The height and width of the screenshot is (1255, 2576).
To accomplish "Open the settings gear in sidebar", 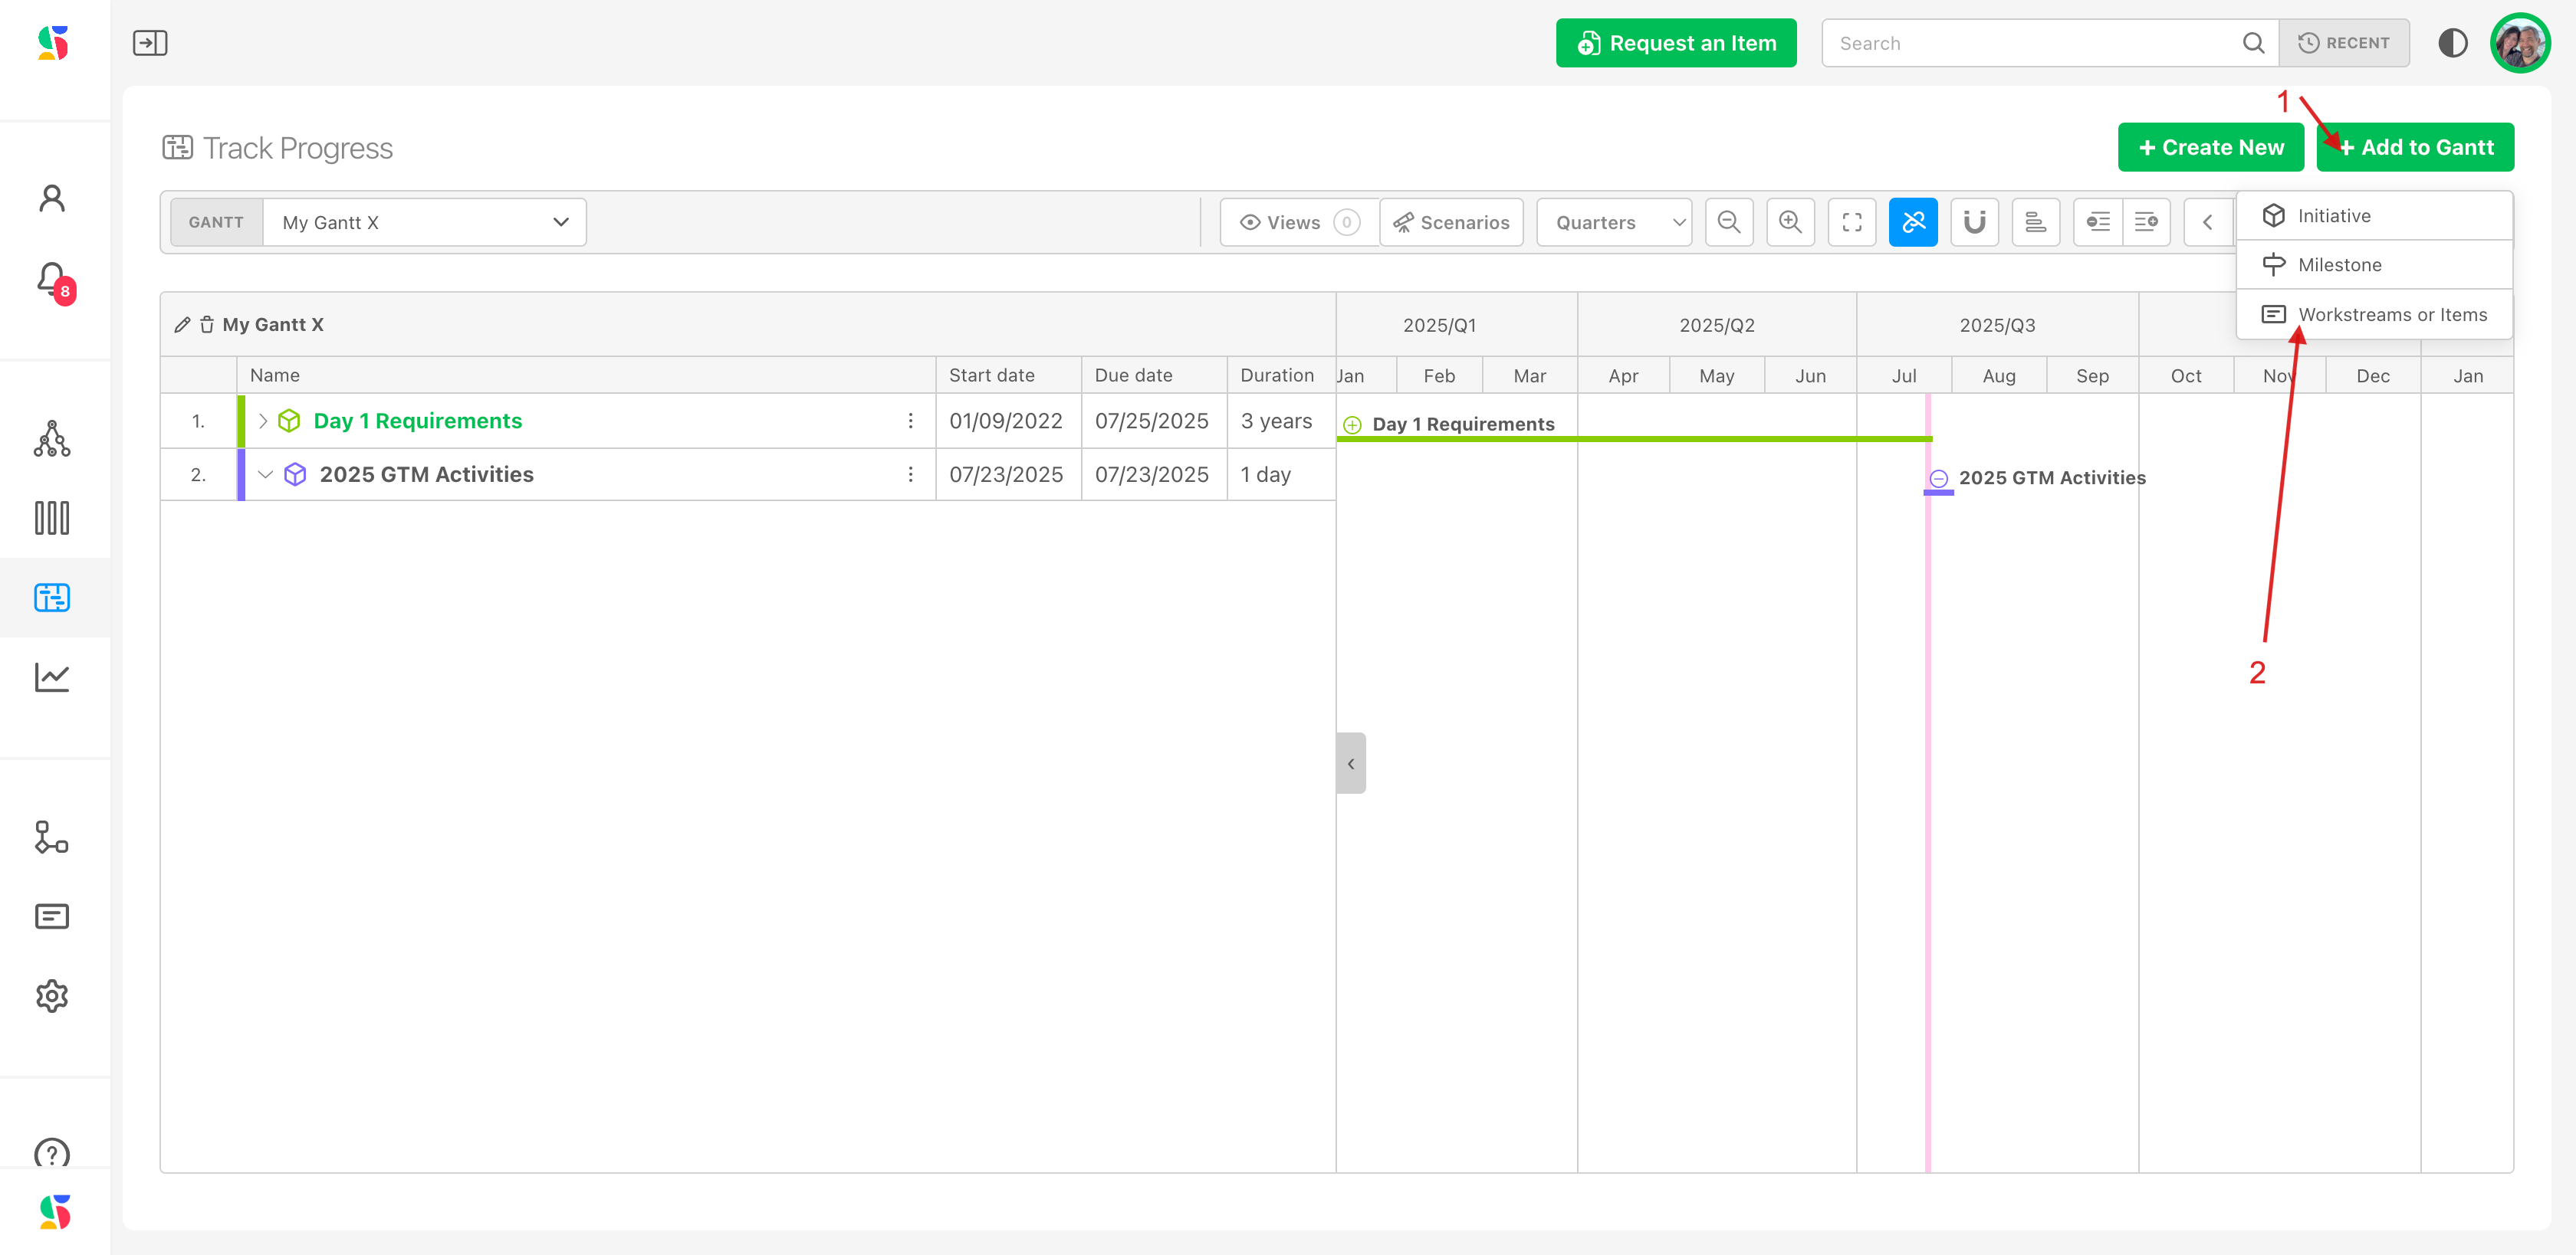I will tap(52, 995).
